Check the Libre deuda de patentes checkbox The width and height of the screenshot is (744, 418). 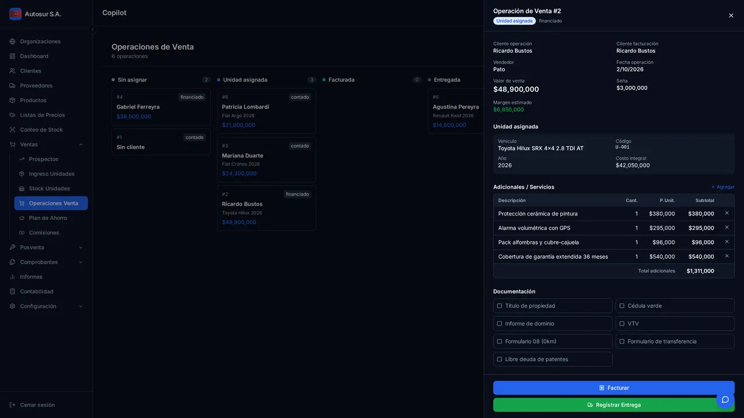[499, 359]
